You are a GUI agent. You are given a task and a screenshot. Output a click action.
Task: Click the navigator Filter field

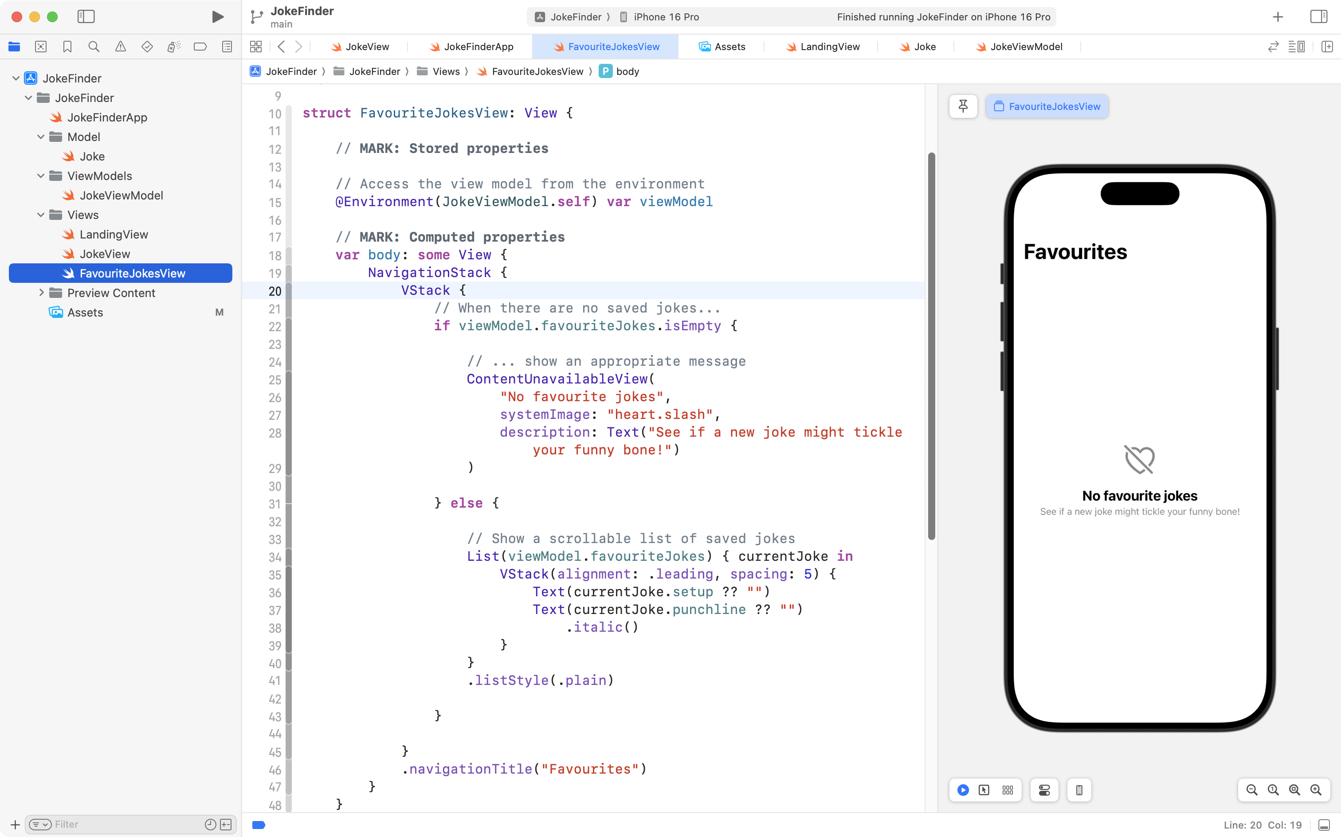(127, 824)
